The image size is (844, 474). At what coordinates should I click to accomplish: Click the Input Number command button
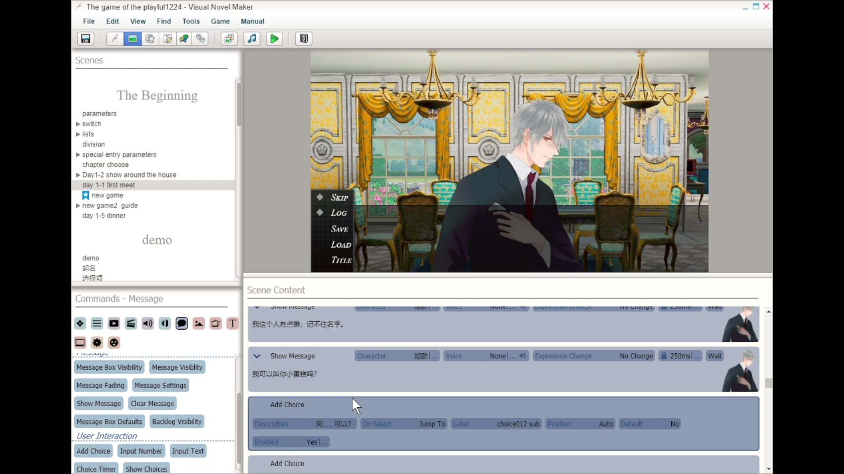pyautogui.click(x=141, y=451)
